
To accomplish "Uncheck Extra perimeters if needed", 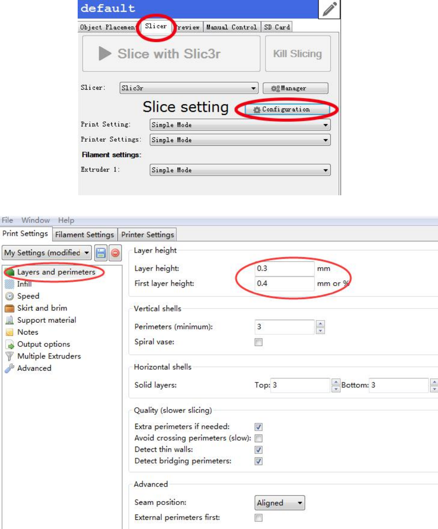I will tap(259, 427).
